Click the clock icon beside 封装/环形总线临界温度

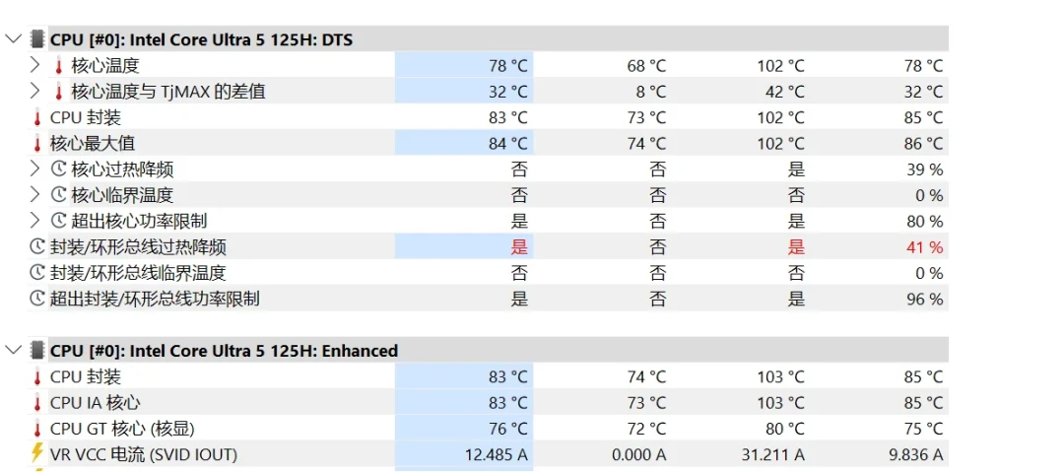(37, 273)
